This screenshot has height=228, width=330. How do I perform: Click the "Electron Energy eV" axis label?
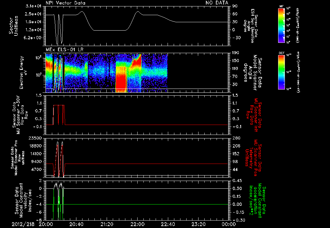[x=24, y=72]
